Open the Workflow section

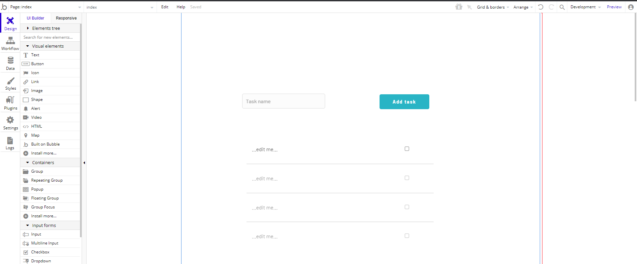[x=10, y=43]
